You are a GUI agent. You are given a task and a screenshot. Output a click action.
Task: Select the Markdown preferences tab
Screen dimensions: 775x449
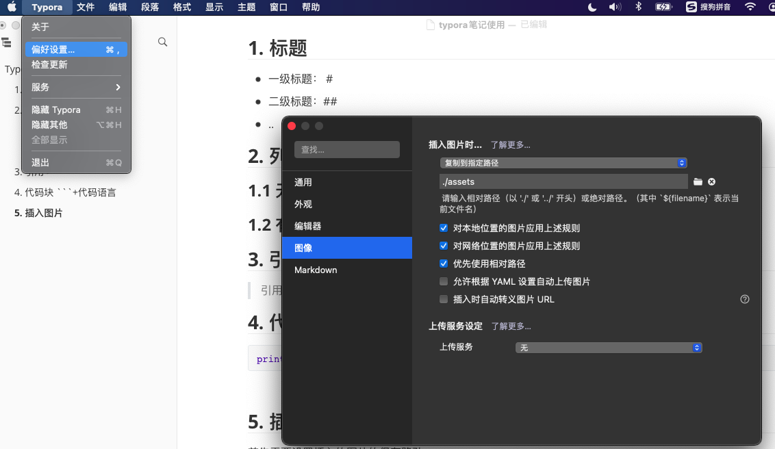(347, 270)
